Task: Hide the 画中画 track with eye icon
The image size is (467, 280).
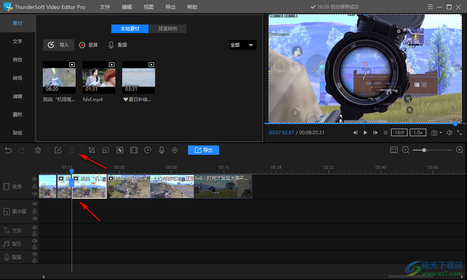Action: (x=35, y=204)
